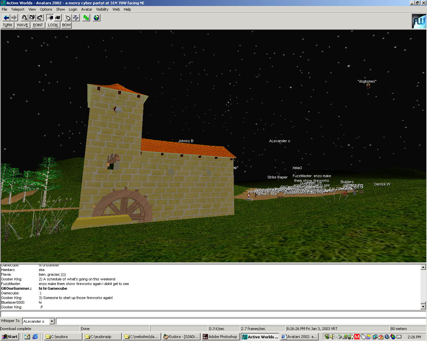
Task: Toggle first person view eye icon
Action: (x=50, y=18)
